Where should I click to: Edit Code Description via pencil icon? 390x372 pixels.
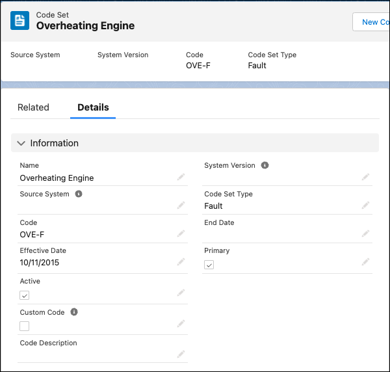(x=181, y=354)
